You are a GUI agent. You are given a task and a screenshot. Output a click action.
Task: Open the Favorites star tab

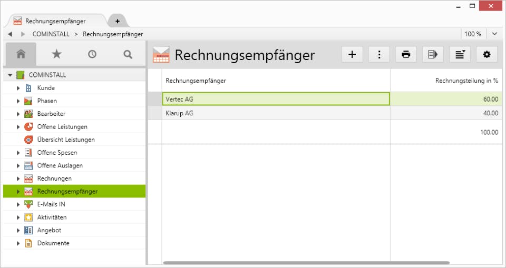tap(56, 54)
